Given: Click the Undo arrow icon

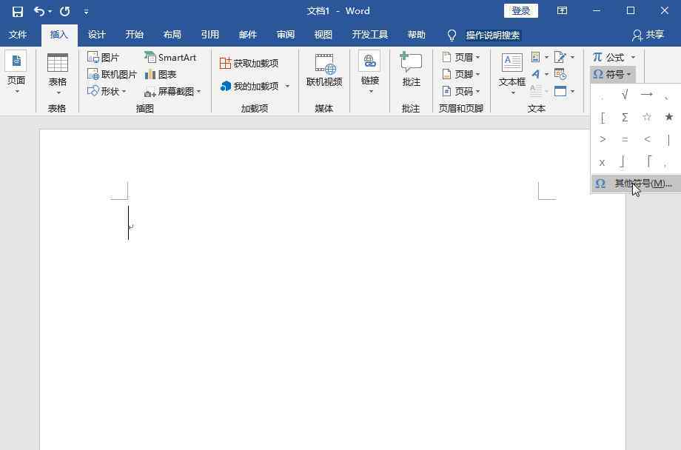Looking at the screenshot, I should point(39,11).
